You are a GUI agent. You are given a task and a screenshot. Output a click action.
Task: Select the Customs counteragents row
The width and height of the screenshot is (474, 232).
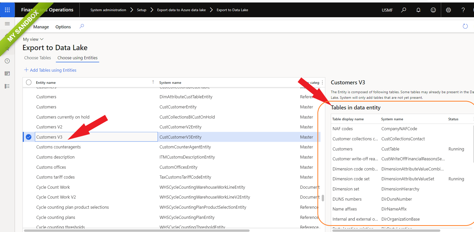[171, 147]
